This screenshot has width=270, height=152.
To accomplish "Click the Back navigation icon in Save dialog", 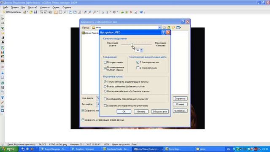I will point(164,27).
